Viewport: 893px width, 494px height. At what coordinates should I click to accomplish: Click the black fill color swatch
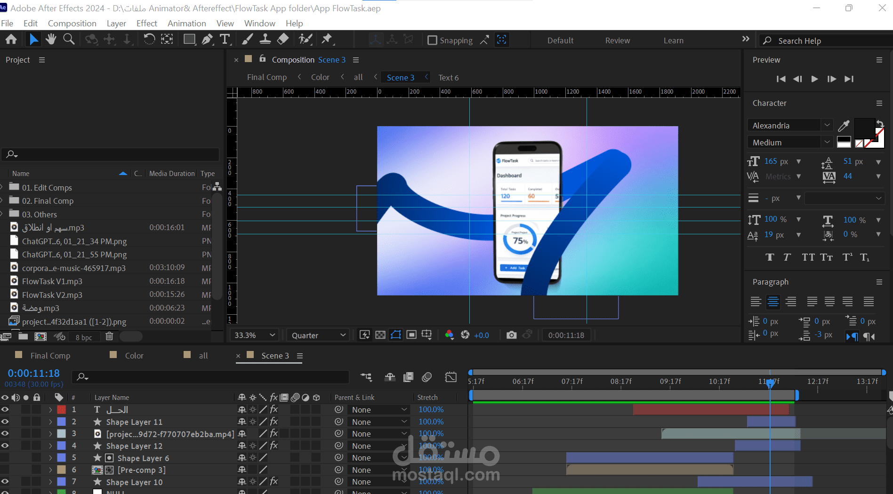(864, 127)
